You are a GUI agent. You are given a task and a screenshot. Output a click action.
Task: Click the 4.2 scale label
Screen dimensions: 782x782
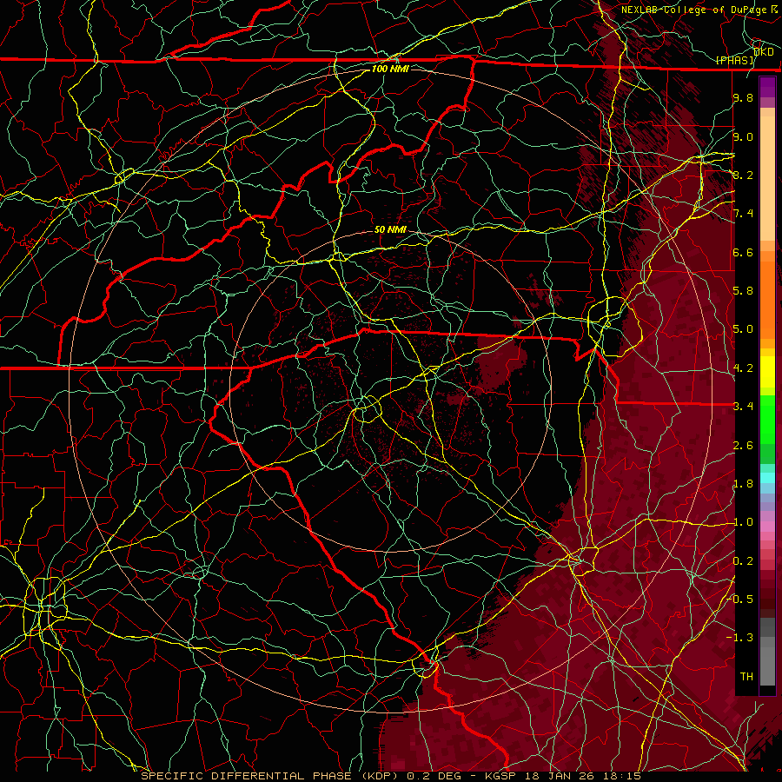click(x=743, y=368)
